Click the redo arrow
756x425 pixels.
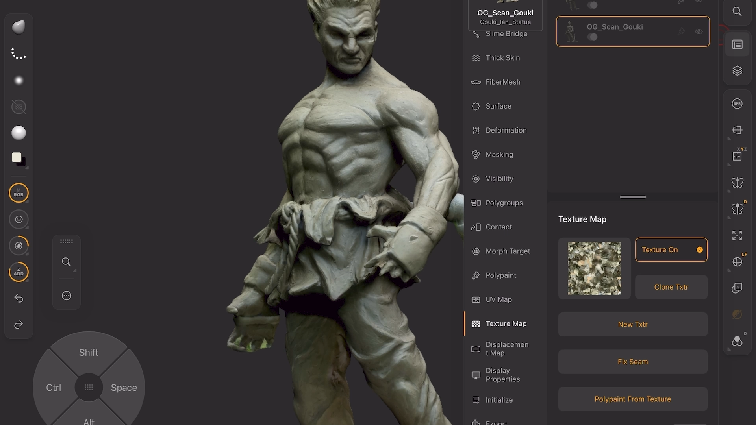(19, 325)
